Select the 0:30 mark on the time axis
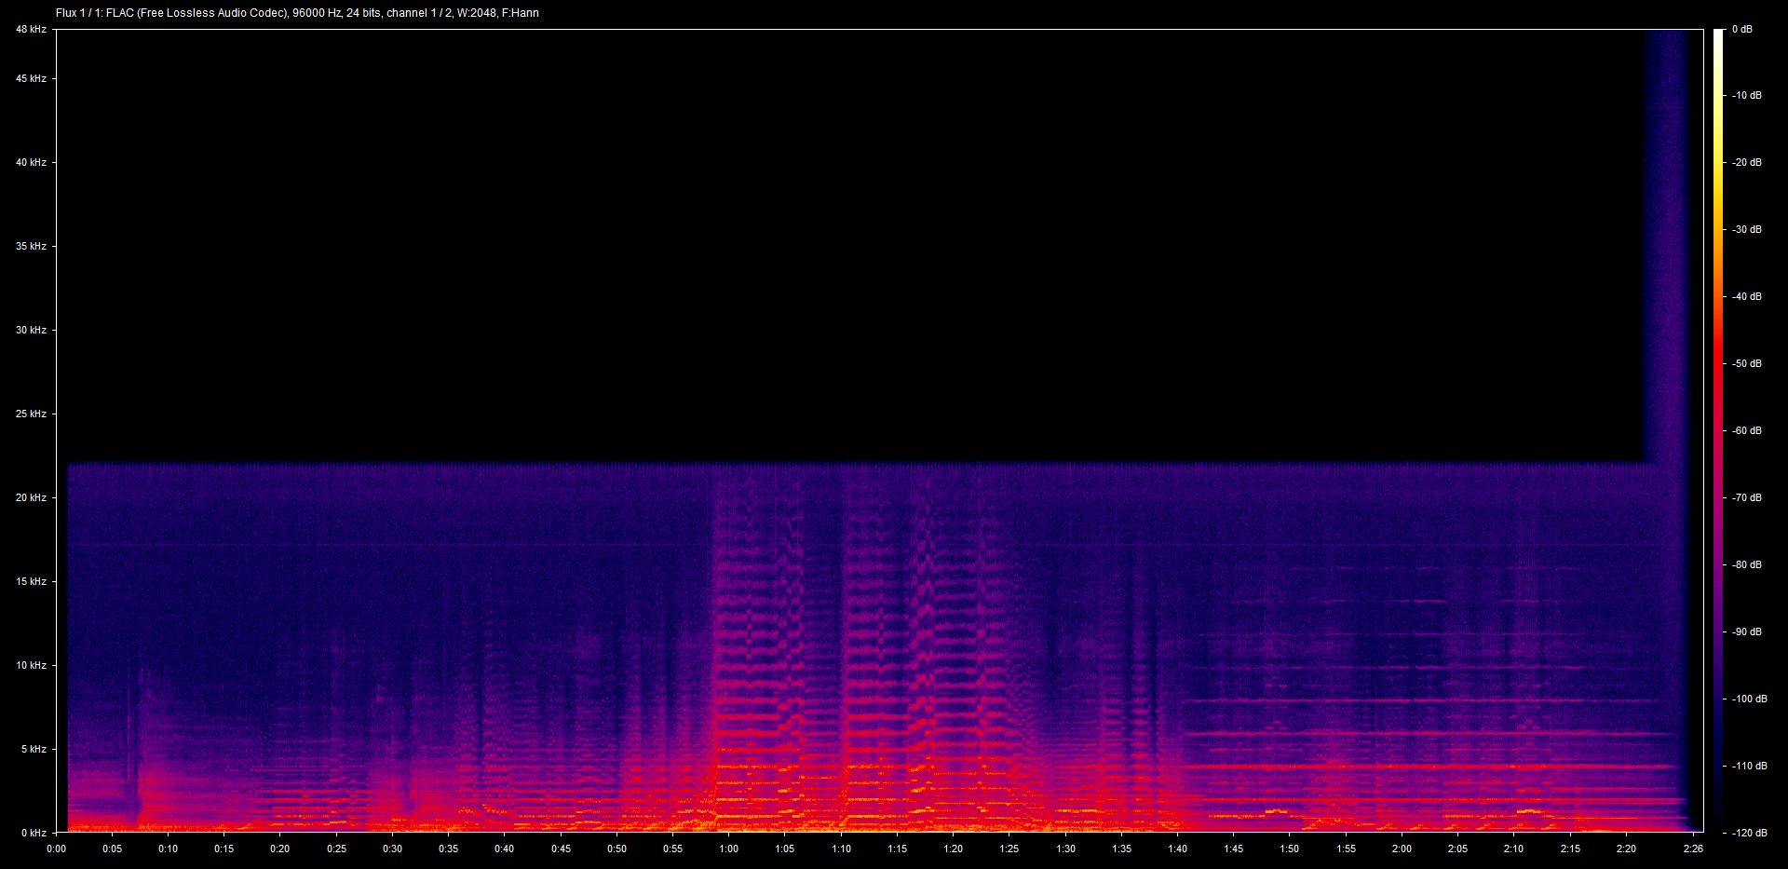 (x=392, y=849)
